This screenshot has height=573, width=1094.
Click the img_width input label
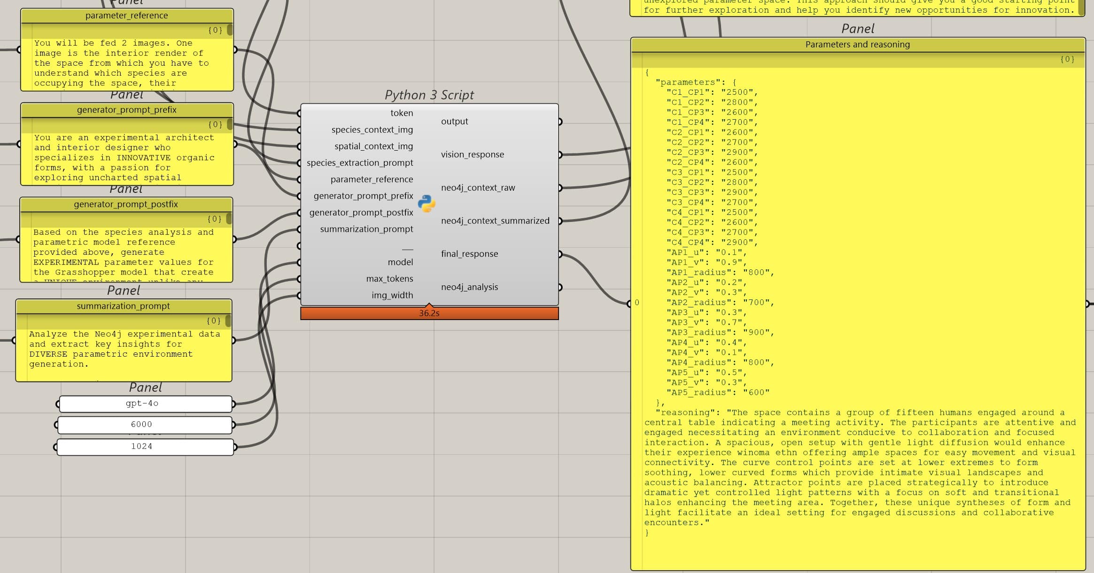click(x=392, y=295)
